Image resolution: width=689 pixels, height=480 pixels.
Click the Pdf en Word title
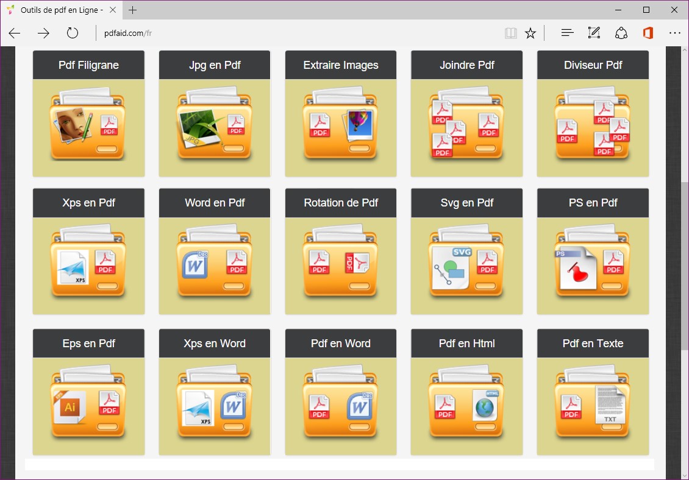(x=341, y=344)
